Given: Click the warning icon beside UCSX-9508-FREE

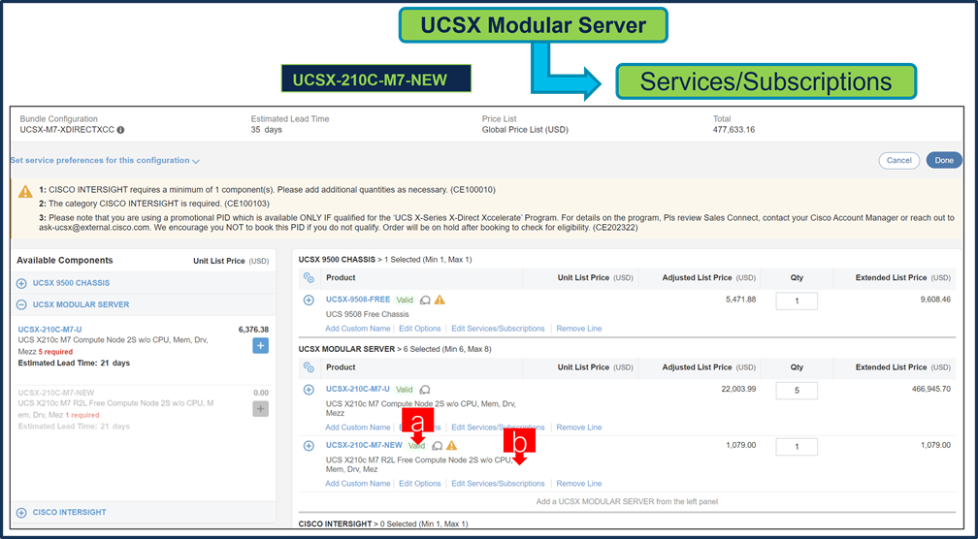Looking at the screenshot, I should pos(440,300).
